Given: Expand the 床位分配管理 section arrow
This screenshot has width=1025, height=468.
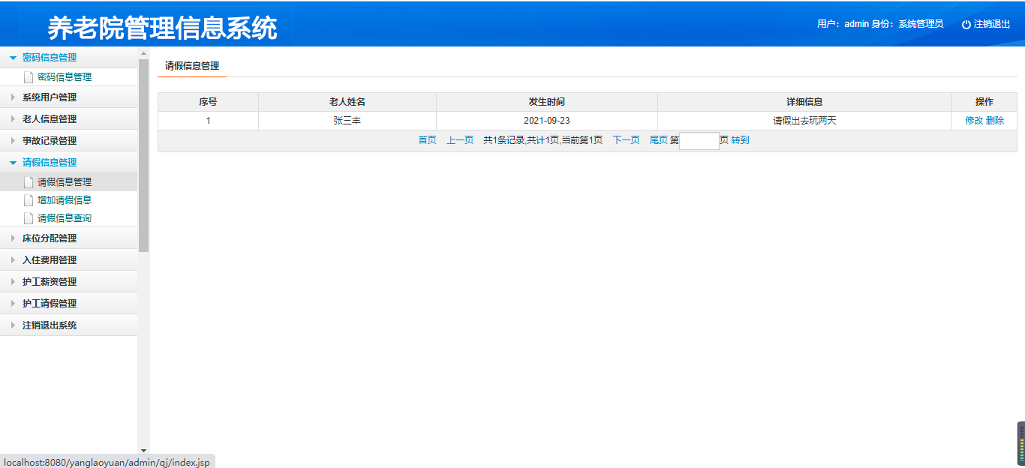Looking at the screenshot, I should (x=13, y=238).
